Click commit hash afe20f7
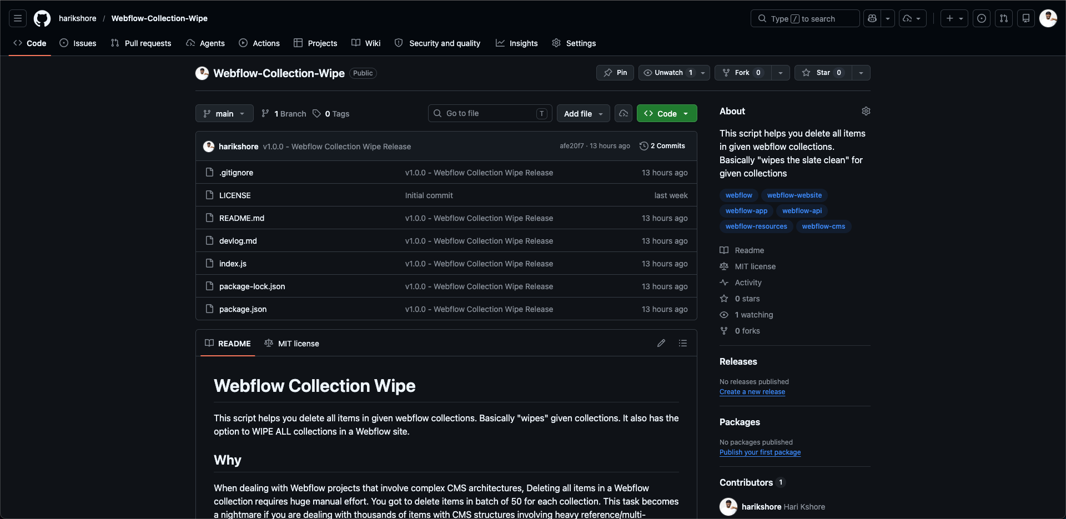Viewport: 1066px width, 519px height. 572,146
